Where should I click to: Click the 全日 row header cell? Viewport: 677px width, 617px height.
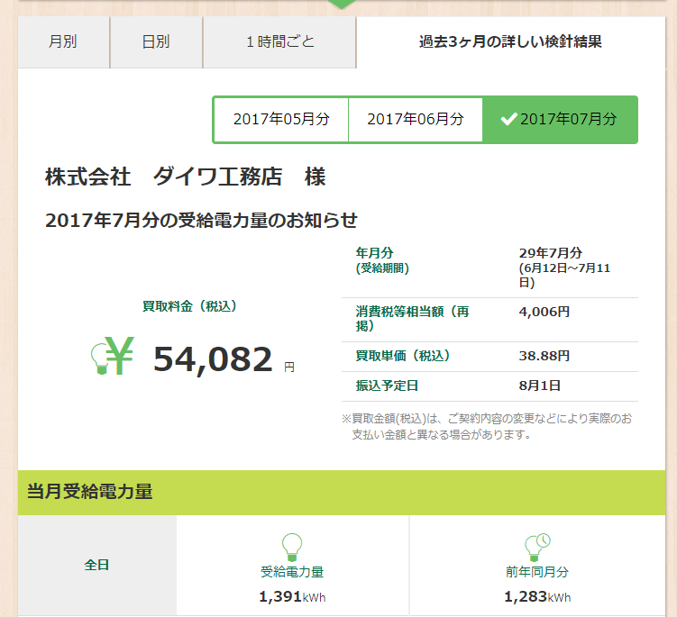pos(97,566)
